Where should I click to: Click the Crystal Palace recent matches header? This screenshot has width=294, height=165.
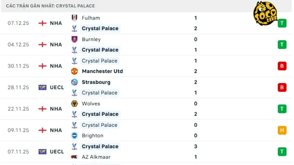[50, 6]
